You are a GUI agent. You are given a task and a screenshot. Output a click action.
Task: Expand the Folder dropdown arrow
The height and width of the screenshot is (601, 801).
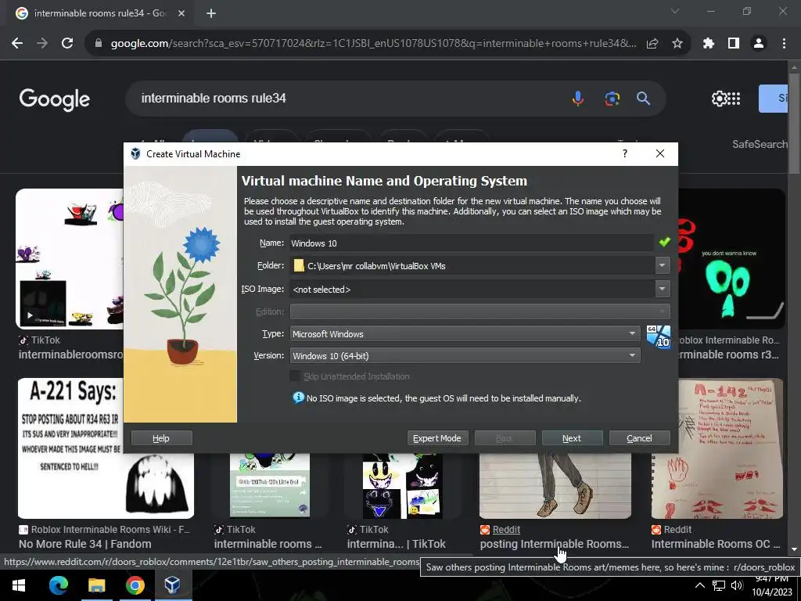662,265
